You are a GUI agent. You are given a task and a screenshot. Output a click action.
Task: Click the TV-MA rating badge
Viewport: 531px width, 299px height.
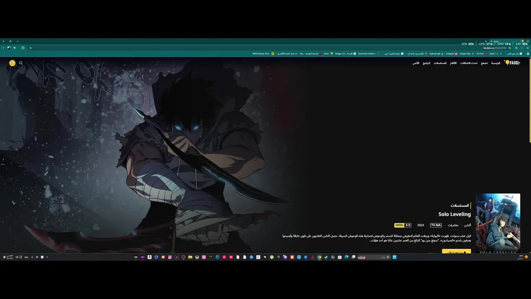tap(436, 225)
